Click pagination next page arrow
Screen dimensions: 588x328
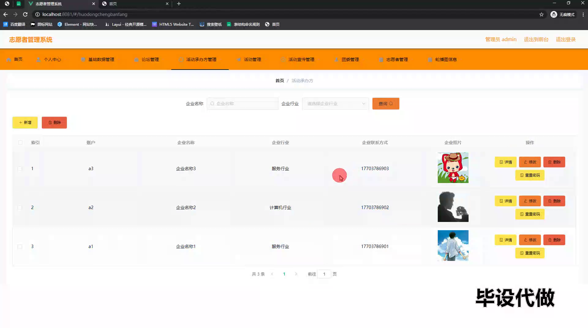(296, 274)
